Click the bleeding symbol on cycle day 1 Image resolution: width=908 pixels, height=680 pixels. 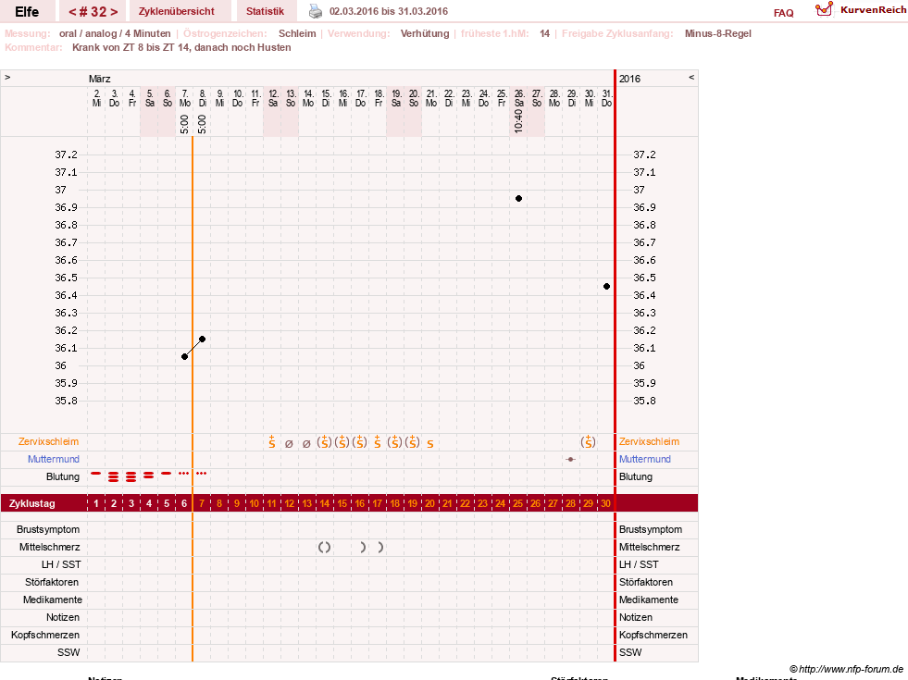[96, 474]
